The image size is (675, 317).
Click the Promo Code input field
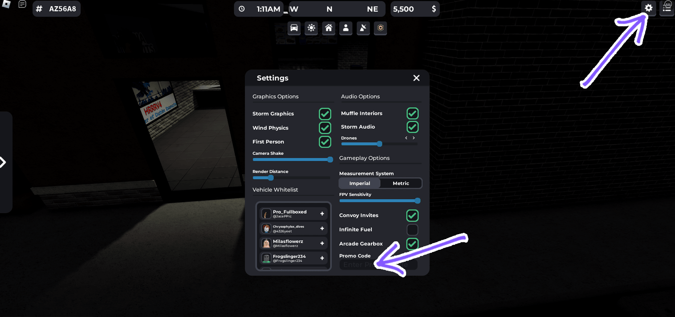[378, 264]
